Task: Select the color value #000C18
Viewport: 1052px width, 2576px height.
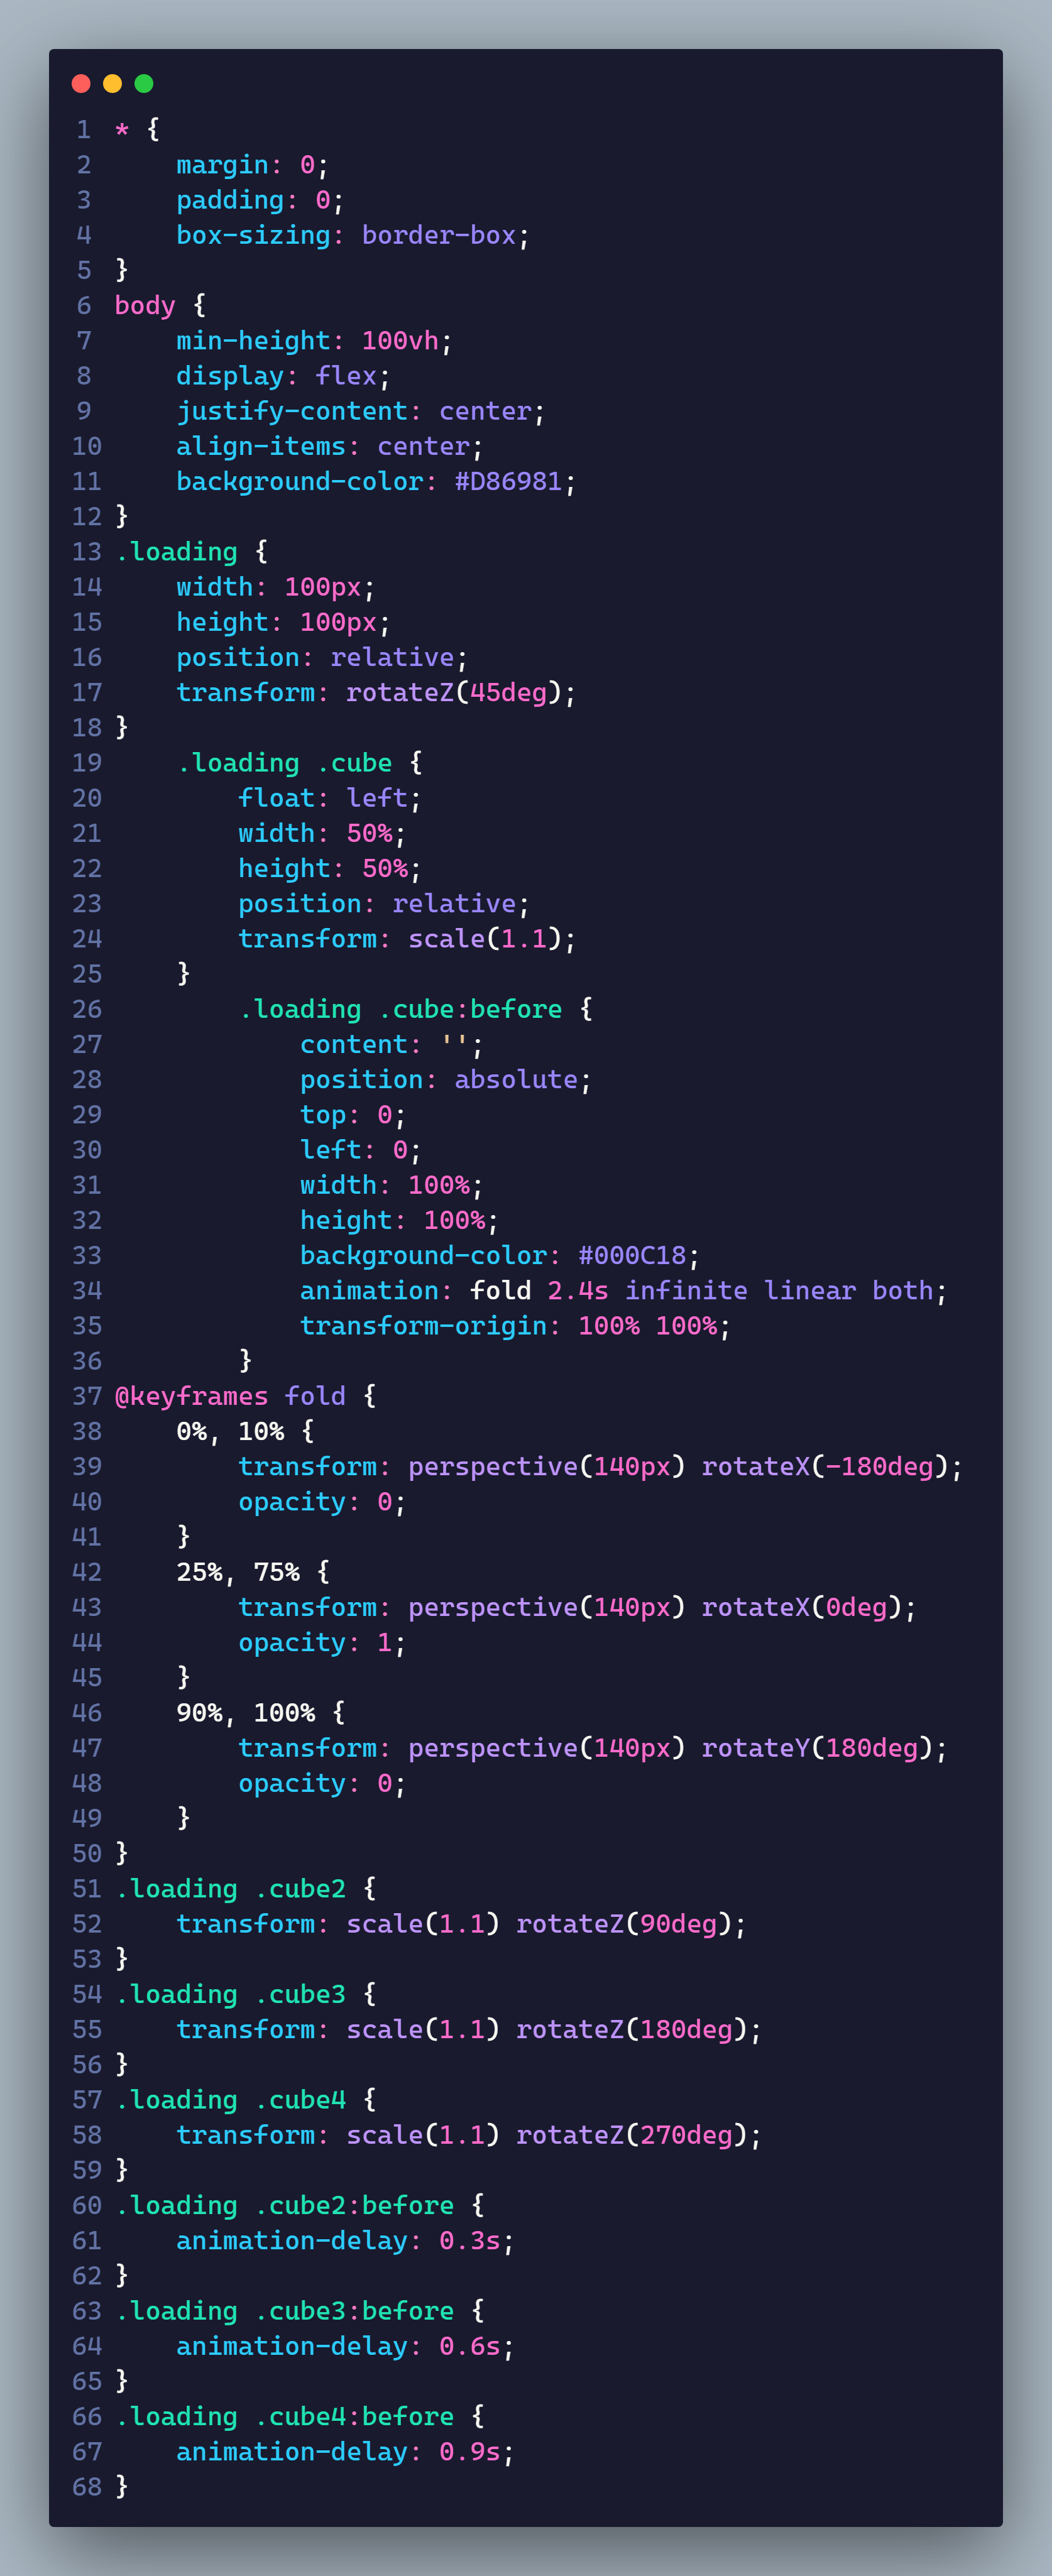Action: (632, 1255)
